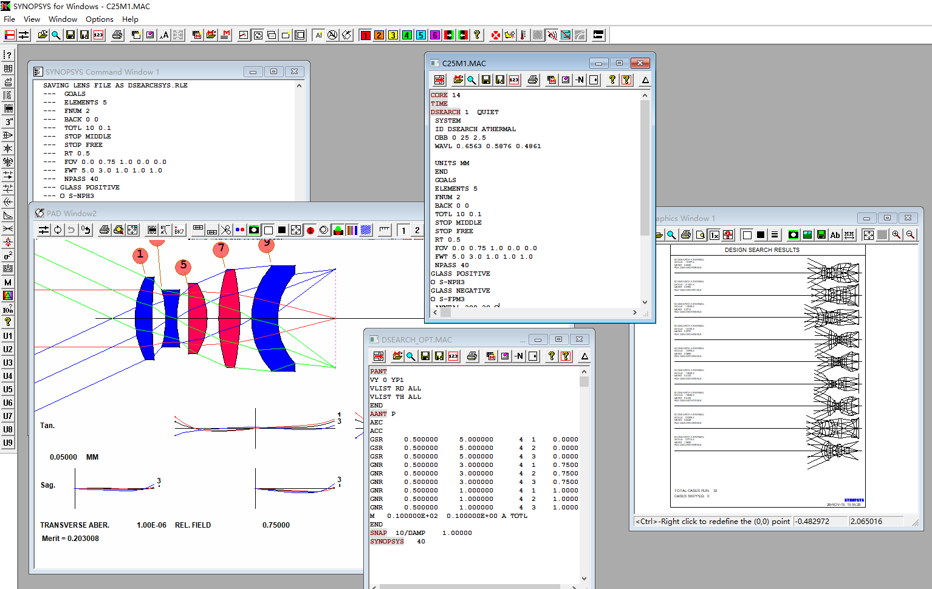The width and height of the screenshot is (932, 589).
Task: Click the printer icon in PAD Window2 toolbar
Action: pos(105,230)
